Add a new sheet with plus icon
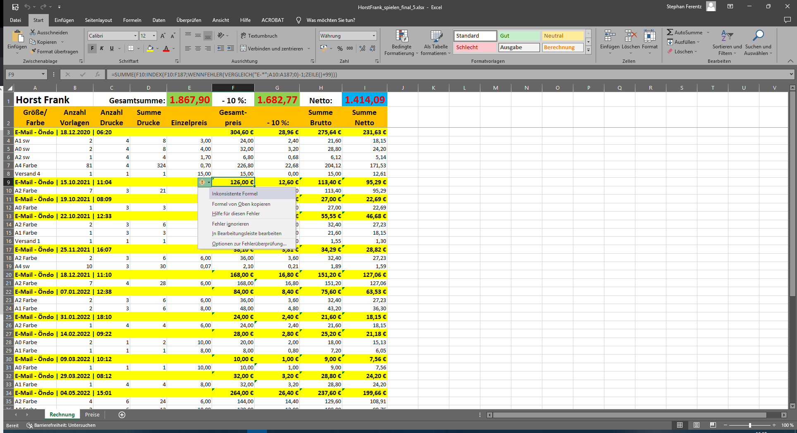This screenshot has height=433, width=797. [x=122, y=415]
